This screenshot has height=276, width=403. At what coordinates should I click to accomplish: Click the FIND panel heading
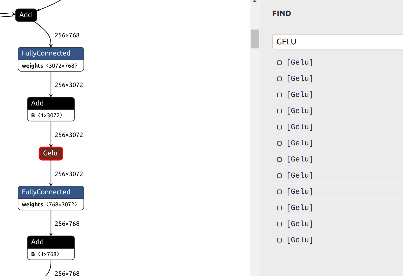coord(281,13)
